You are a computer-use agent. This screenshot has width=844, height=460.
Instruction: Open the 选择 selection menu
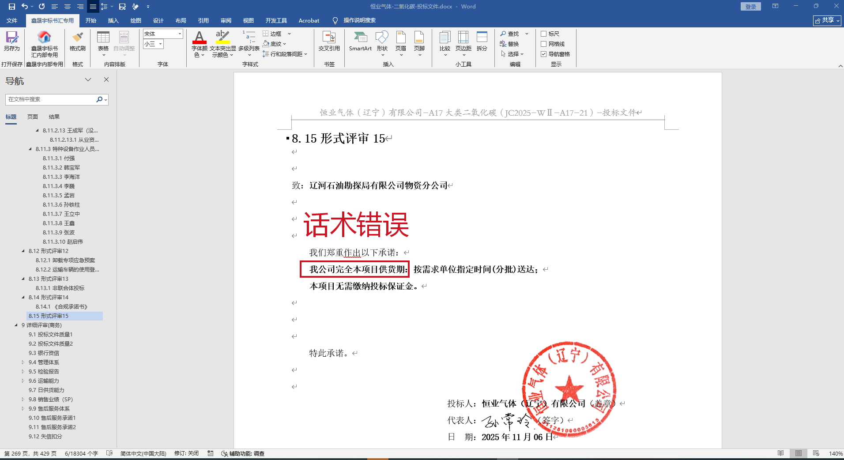tap(512, 54)
